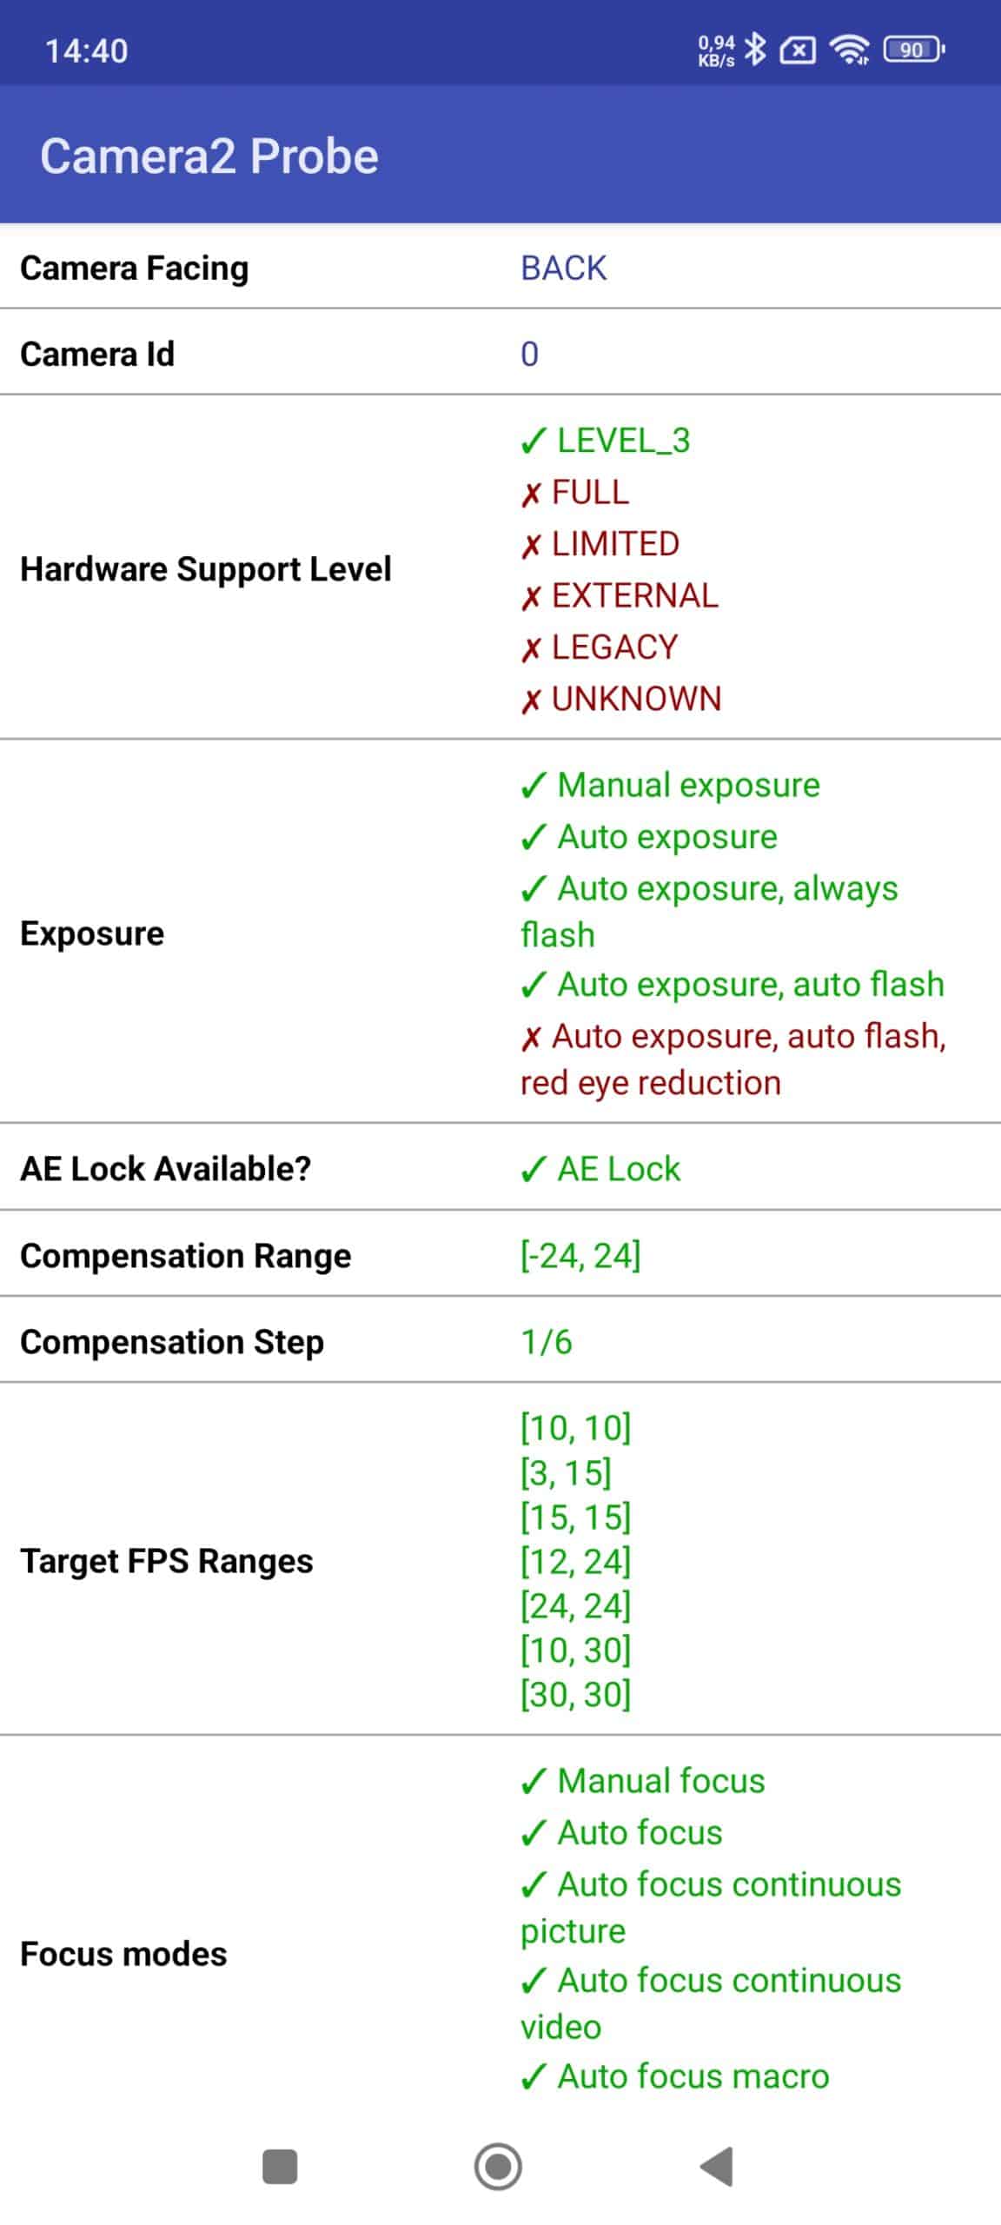This screenshot has width=1001, height=2225.
Task: Select the Manual exposure entry
Action: [670, 786]
